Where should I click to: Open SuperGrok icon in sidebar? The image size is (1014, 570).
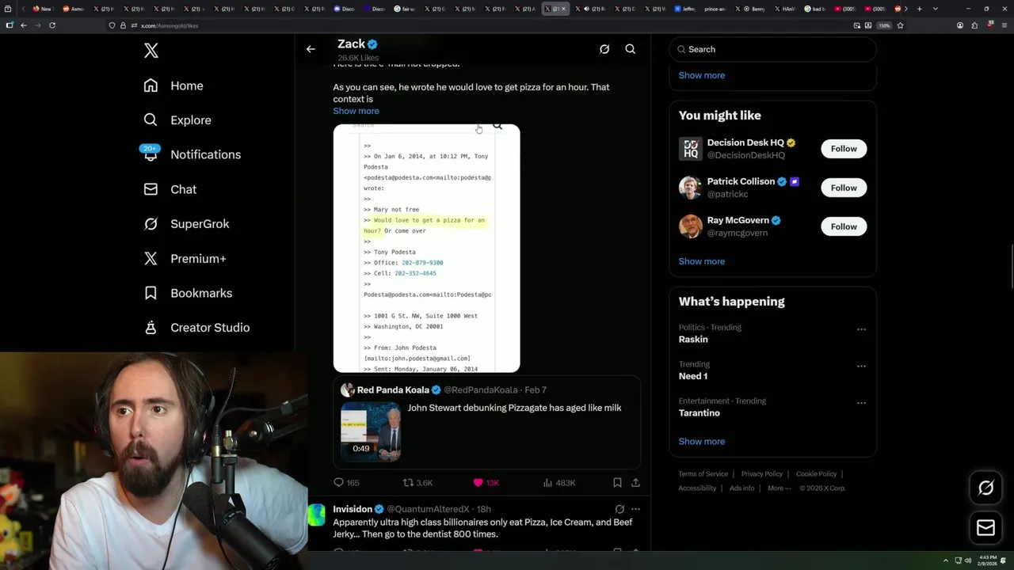151,224
